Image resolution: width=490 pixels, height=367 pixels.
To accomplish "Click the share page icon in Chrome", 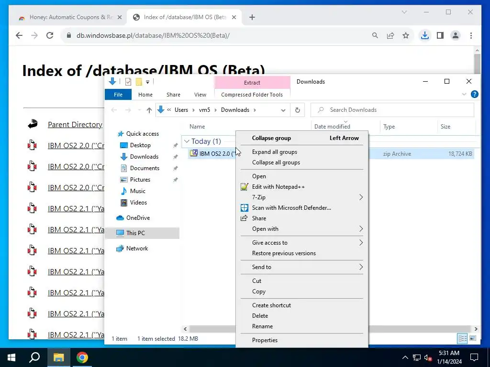I will pos(390,35).
